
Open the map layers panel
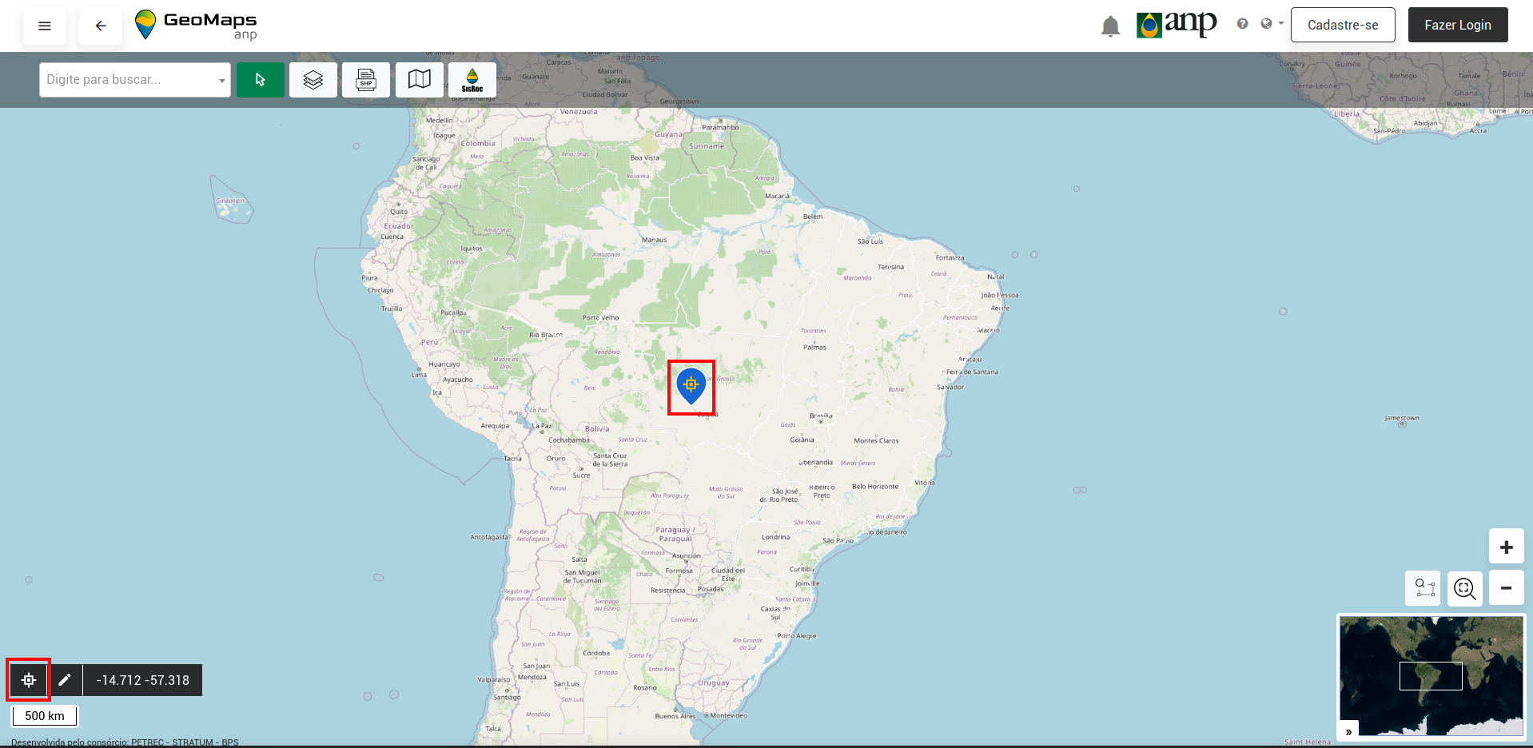pyautogui.click(x=313, y=80)
